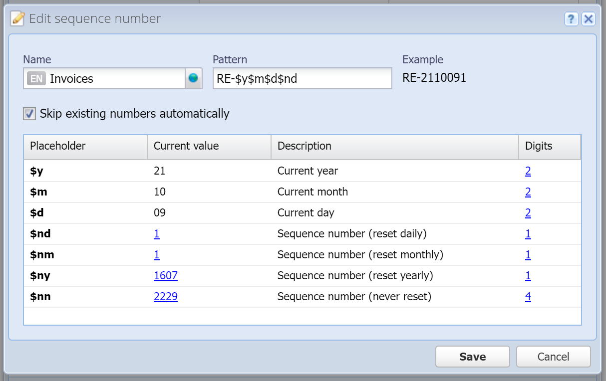Viewport: 606px width, 381px height.
Task: Click the Digits column header
Action: click(x=550, y=146)
